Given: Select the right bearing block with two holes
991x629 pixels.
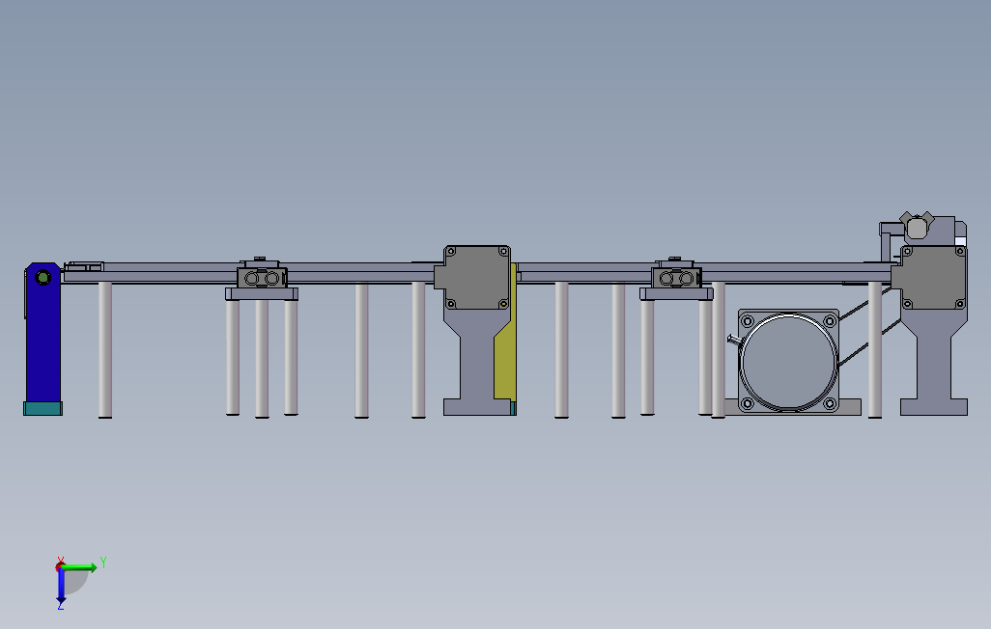Looking at the screenshot, I should (676, 278).
